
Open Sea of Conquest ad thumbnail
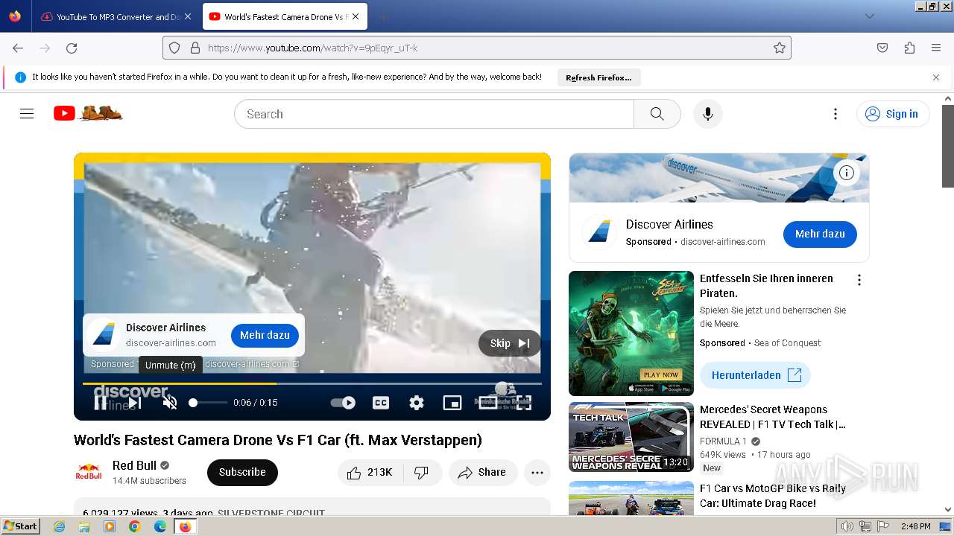pyautogui.click(x=631, y=333)
